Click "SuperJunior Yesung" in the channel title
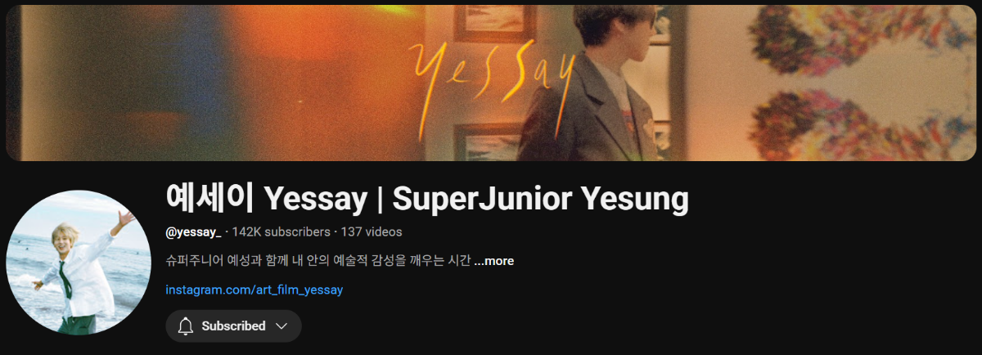 [541, 198]
